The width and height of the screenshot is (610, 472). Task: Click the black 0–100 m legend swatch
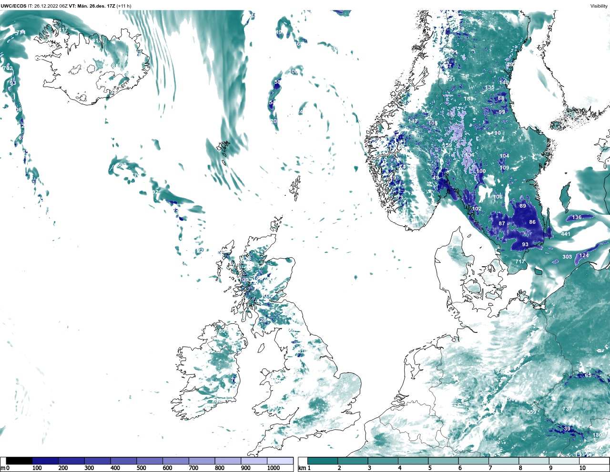[20, 461]
